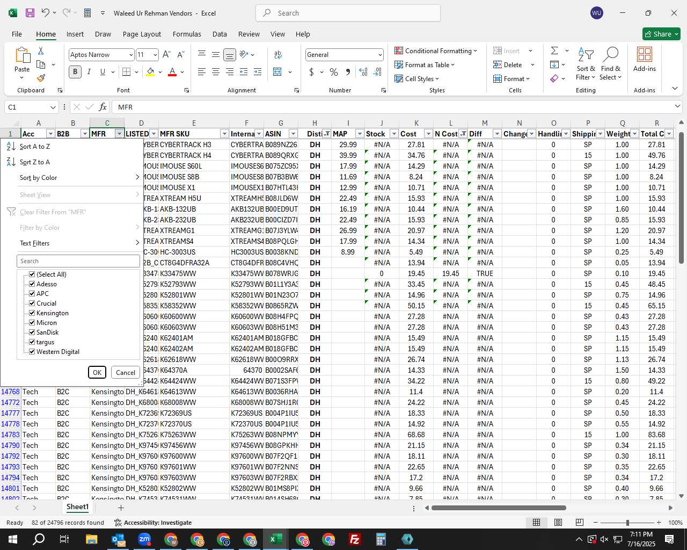Open Find & Select tool
The image size is (687, 550).
click(x=611, y=64)
